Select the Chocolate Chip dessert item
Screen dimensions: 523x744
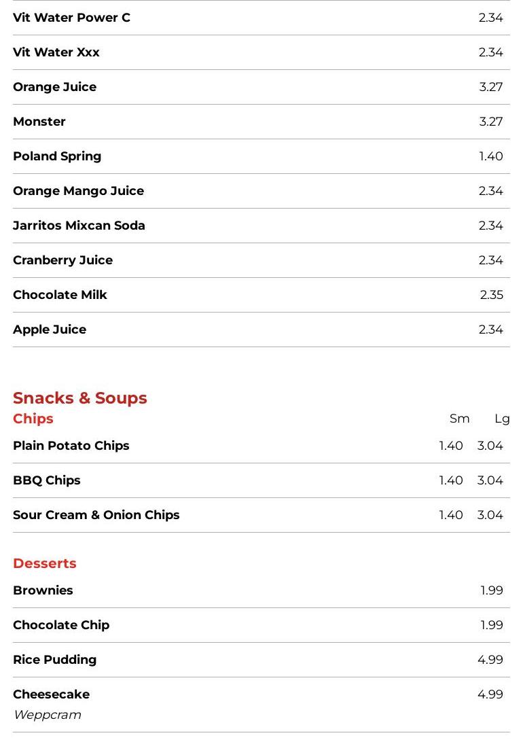pos(261,625)
